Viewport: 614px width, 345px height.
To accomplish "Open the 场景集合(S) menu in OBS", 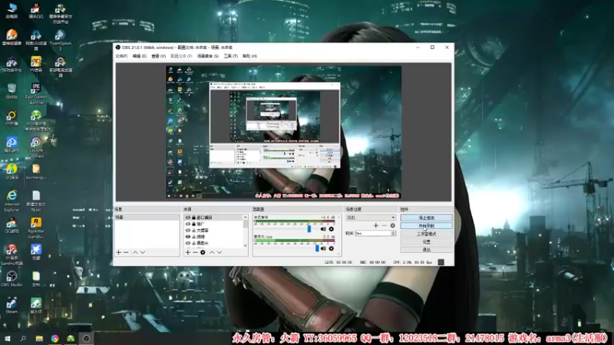I will (x=208, y=56).
